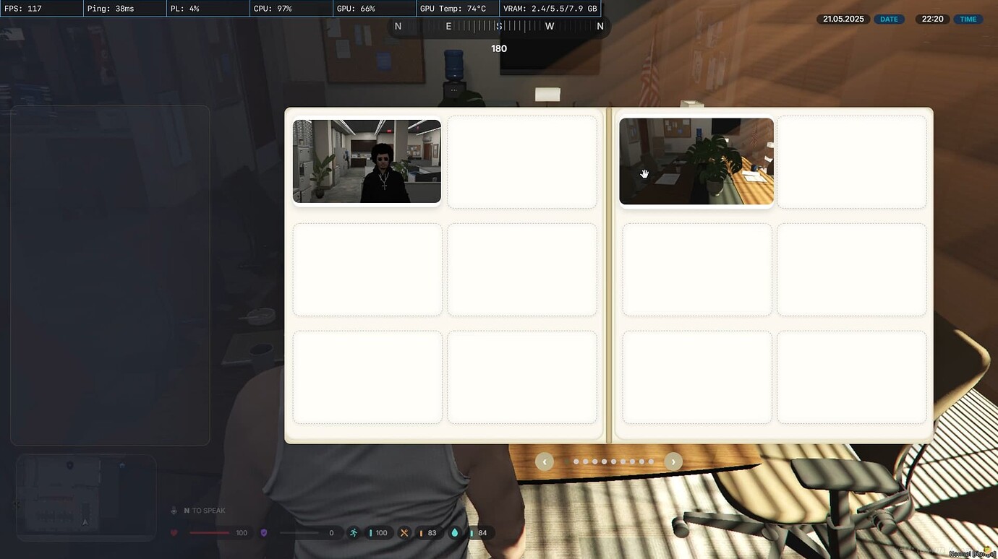Click the stamina running man icon

click(354, 533)
